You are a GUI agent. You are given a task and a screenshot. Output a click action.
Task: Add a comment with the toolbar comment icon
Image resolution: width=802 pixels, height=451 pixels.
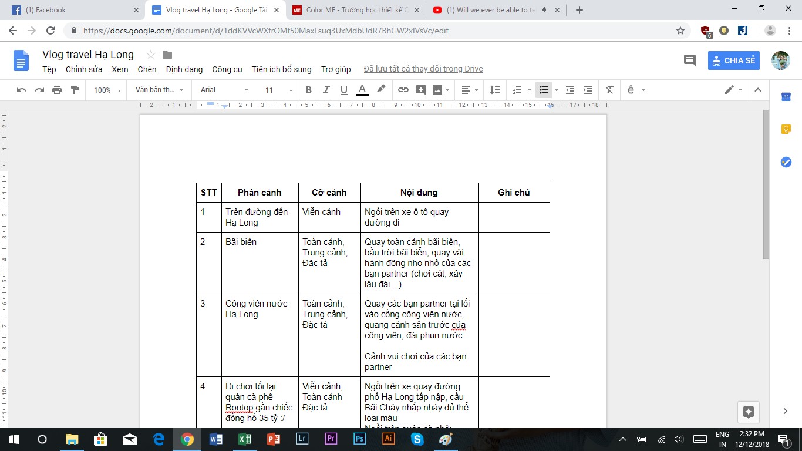(421, 90)
